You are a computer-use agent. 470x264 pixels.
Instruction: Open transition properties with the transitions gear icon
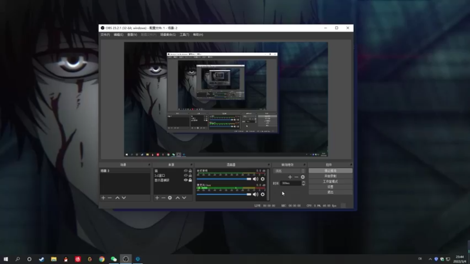[303, 177]
